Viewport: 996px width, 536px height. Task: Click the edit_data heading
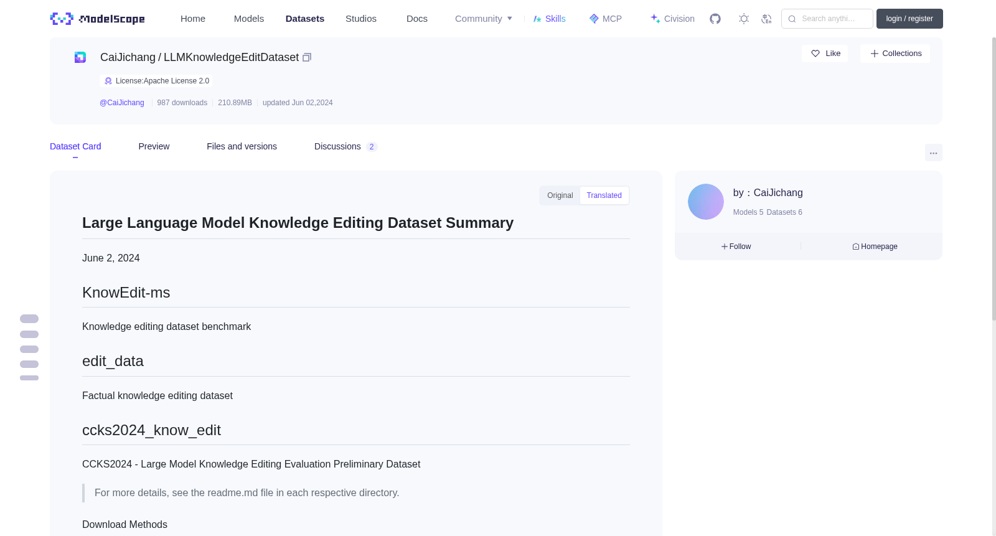(x=113, y=361)
